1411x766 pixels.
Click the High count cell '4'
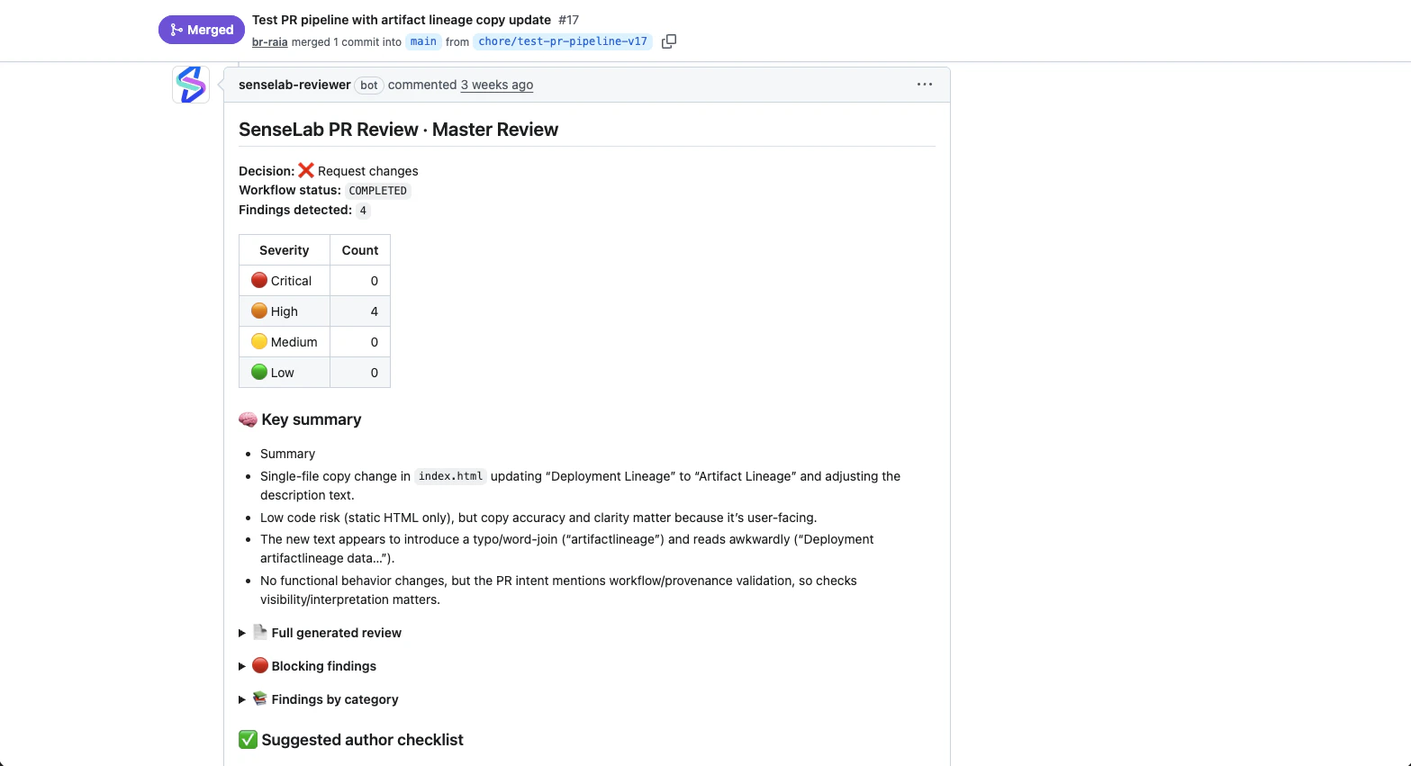coord(360,311)
